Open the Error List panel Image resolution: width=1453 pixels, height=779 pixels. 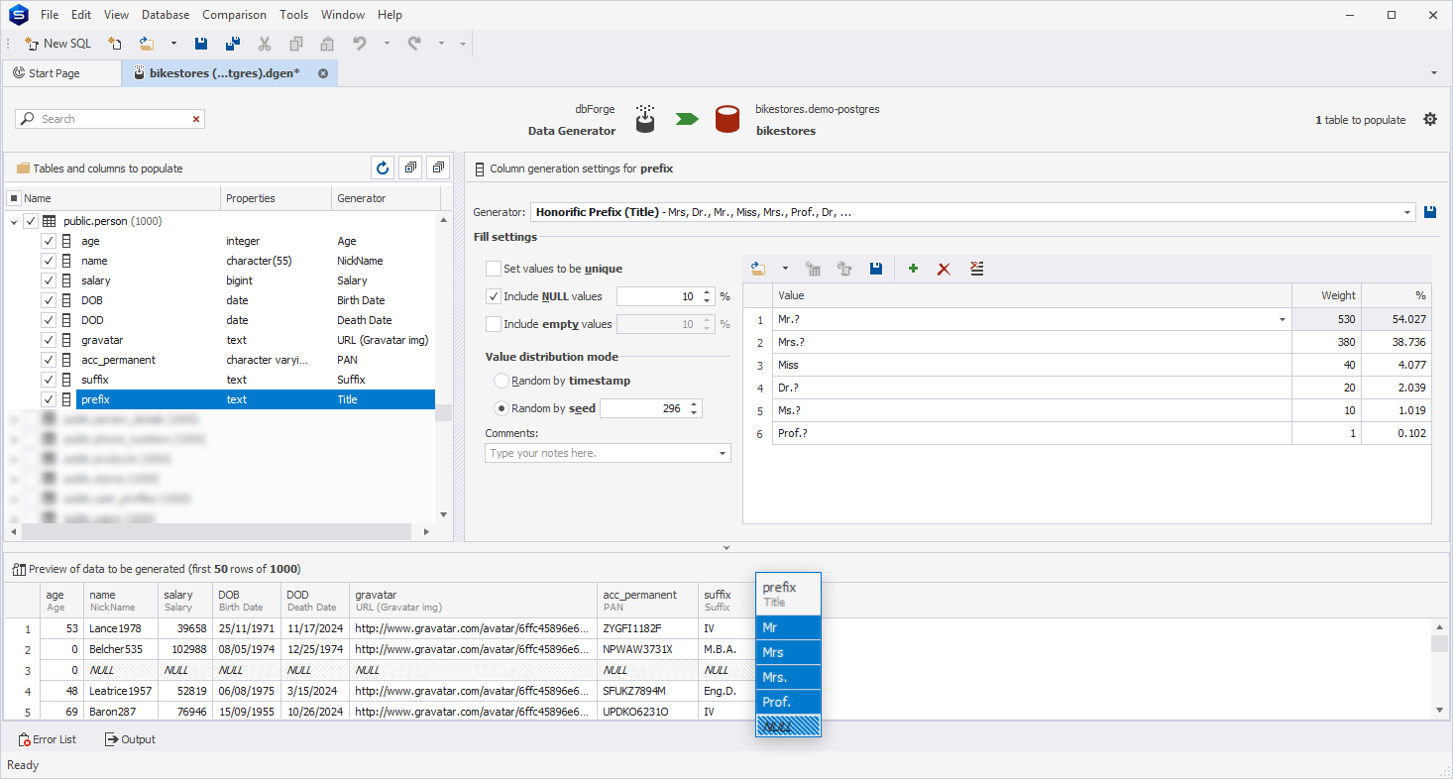[x=48, y=739]
